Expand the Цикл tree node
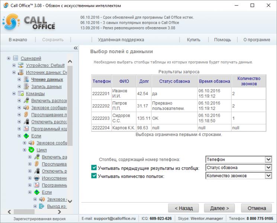 (25, 150)
